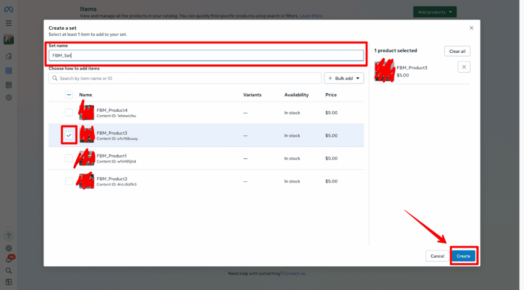Image resolution: width=524 pixels, height=290 pixels.
Task: Close the Create a set dialog
Action: coord(471,28)
